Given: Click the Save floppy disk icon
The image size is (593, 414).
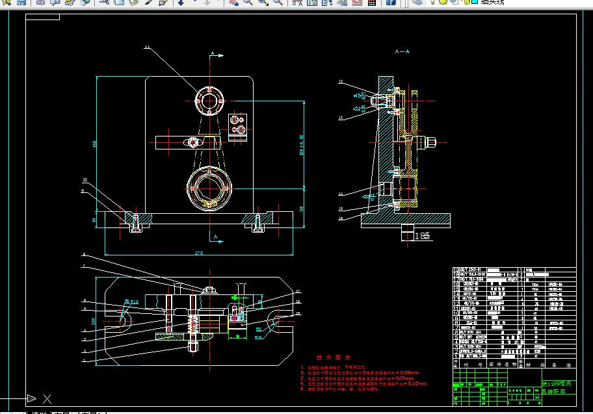Looking at the screenshot, I should tap(21, 2).
